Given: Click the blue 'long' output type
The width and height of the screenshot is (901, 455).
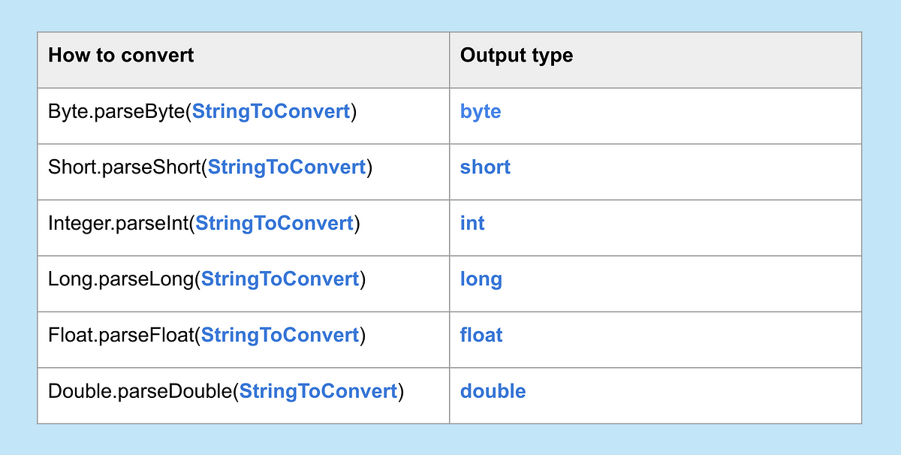Looking at the screenshot, I should click(x=481, y=279).
